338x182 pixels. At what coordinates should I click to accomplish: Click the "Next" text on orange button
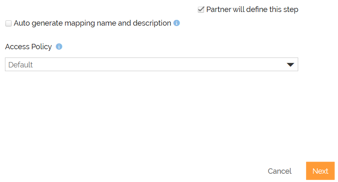[x=320, y=171]
